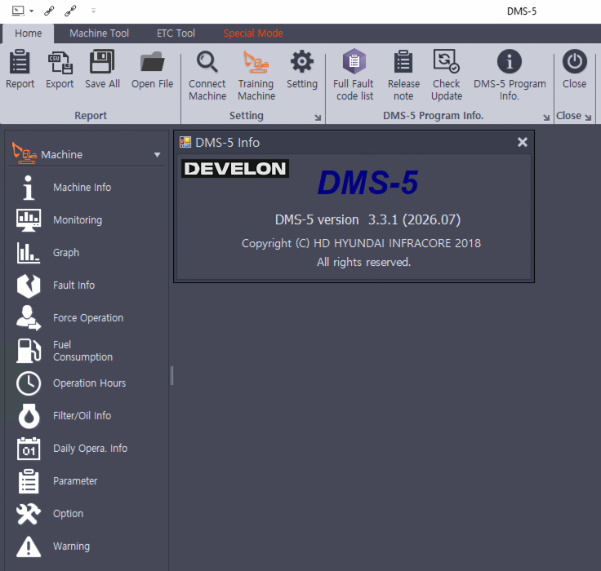Click the DEVELON logo
Viewport: 601px width, 571px height.
tap(235, 169)
